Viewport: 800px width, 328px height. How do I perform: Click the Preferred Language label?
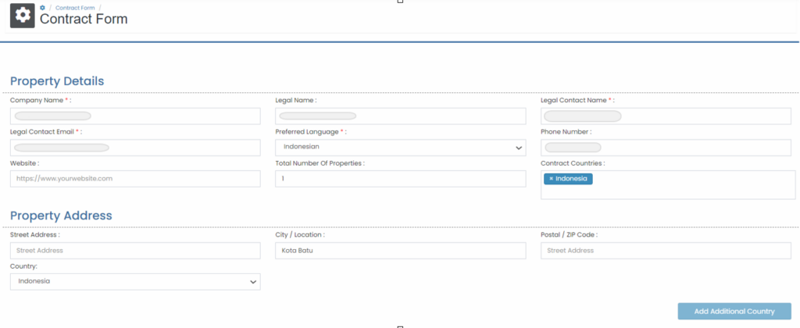tap(311, 132)
